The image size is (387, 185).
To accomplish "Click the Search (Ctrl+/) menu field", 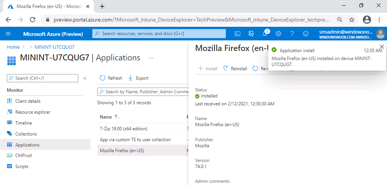I will pos(42,78).
